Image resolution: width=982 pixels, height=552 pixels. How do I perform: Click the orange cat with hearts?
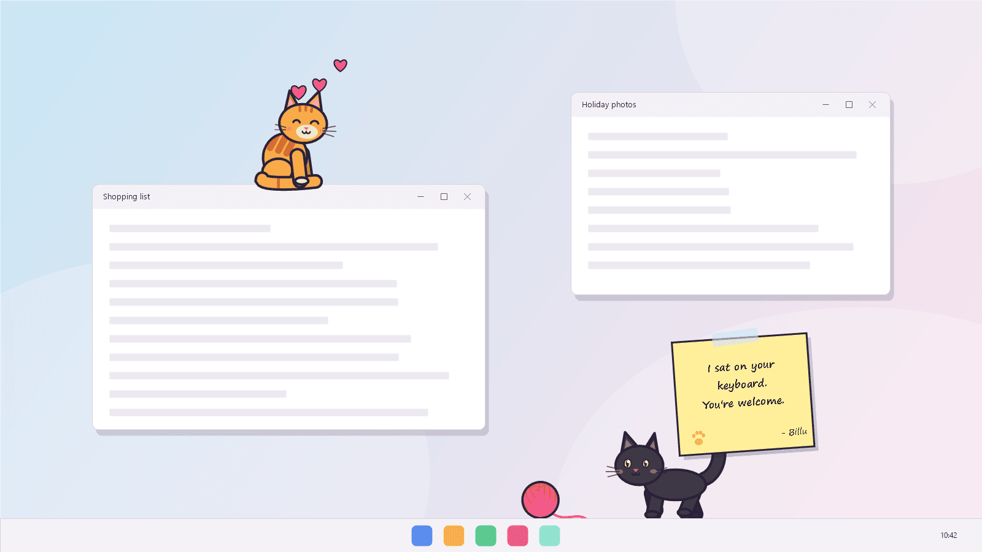(295, 140)
